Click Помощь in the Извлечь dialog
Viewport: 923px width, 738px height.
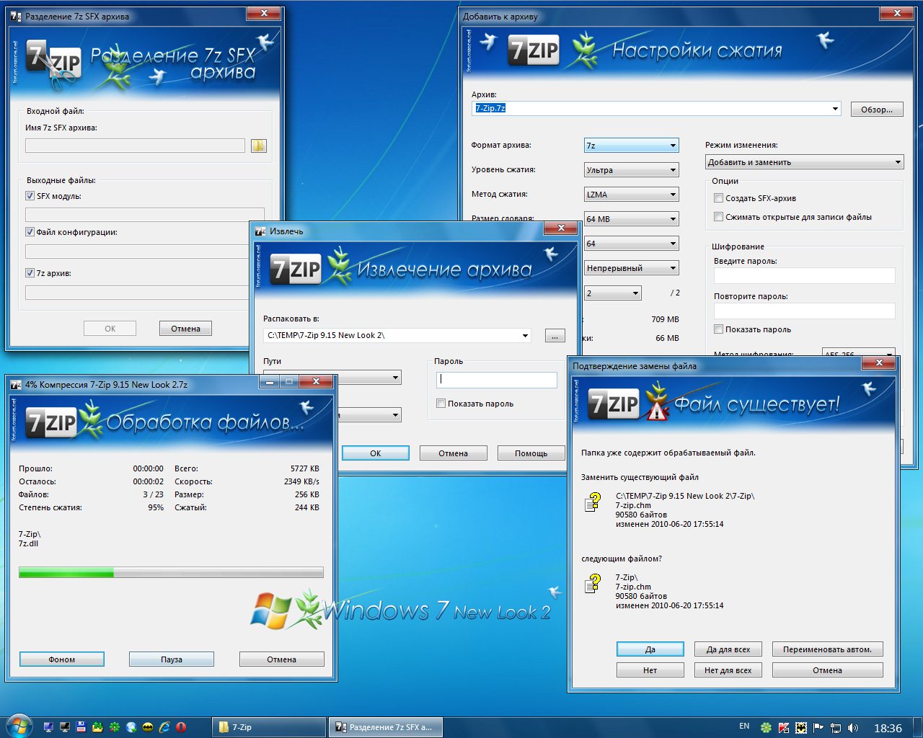click(x=531, y=453)
